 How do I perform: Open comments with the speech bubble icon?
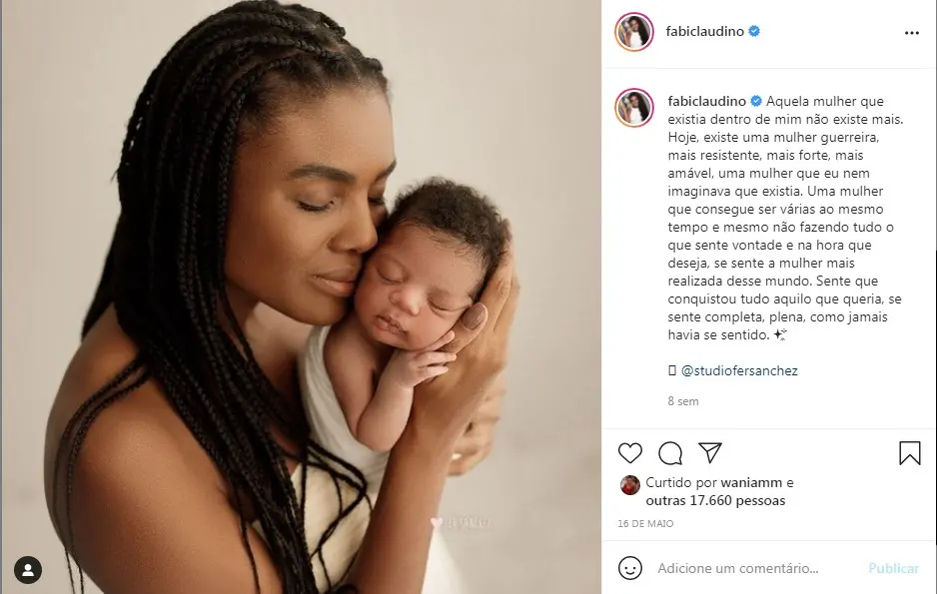tap(670, 453)
